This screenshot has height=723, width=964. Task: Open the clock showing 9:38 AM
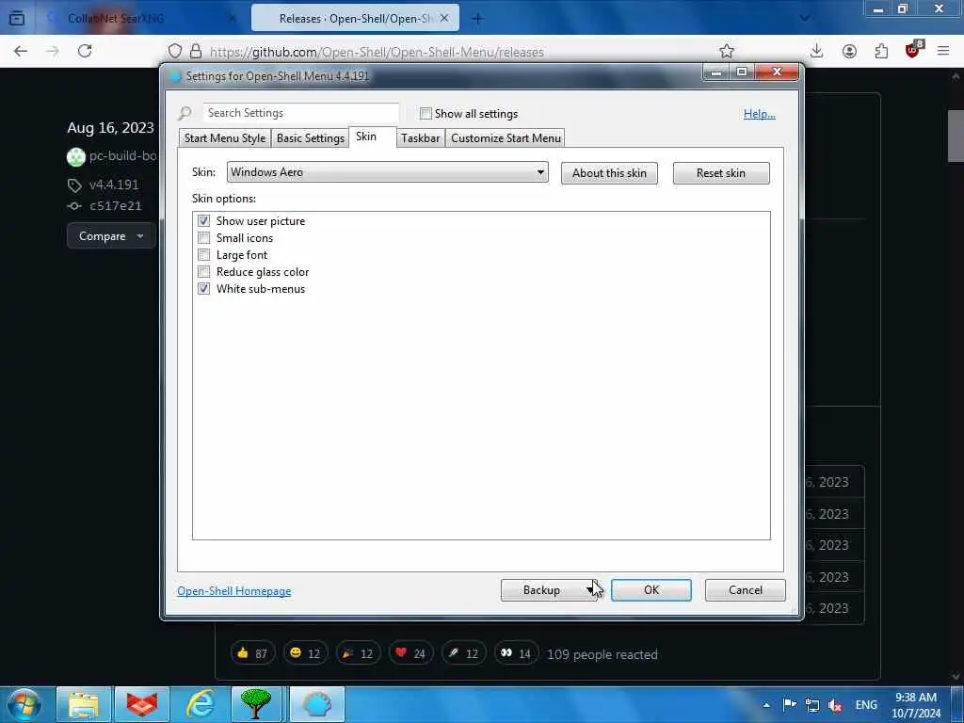916,705
